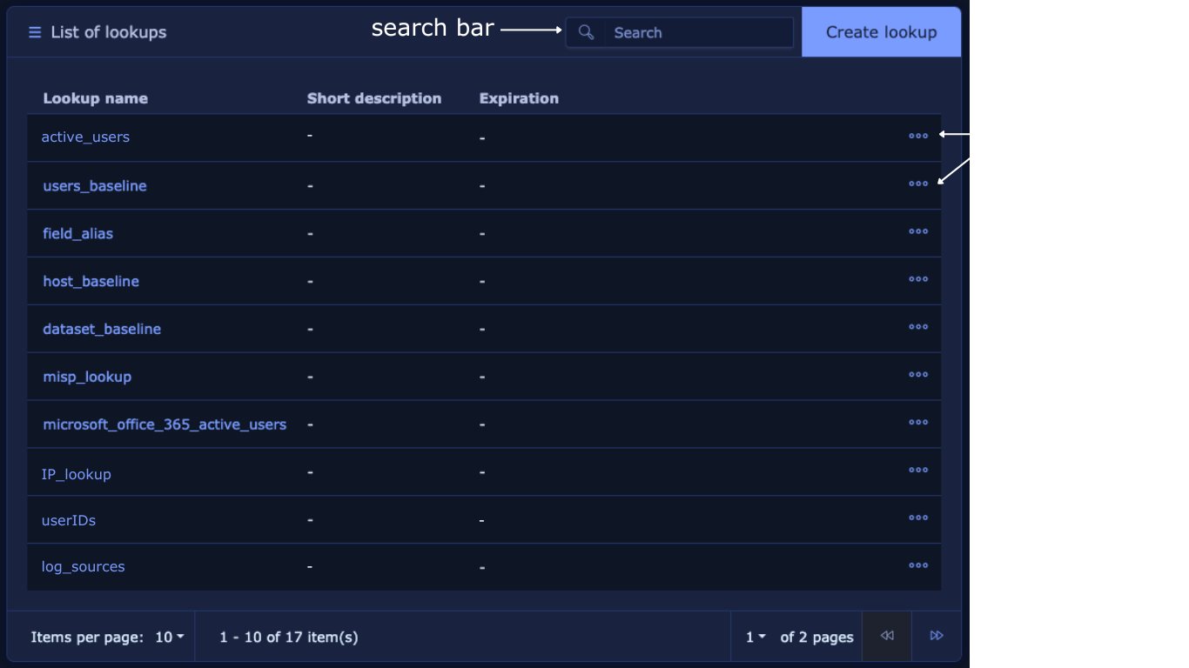The height and width of the screenshot is (668, 1189).
Task: Open the host_baseline lookup link
Action: click(x=91, y=282)
